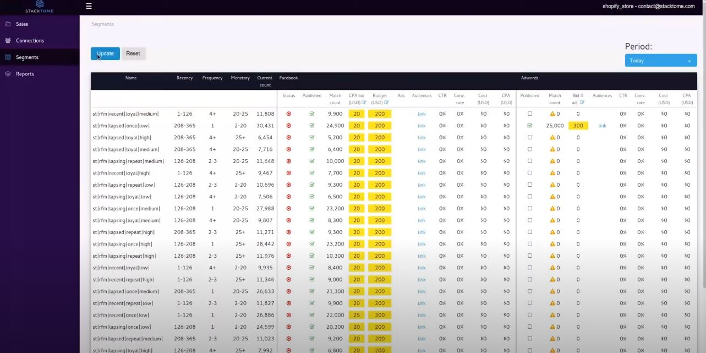The image size is (706, 353).
Task: Toggle Facebook Published for st|rfm|lapsed|once|low|
Action: coord(312,126)
